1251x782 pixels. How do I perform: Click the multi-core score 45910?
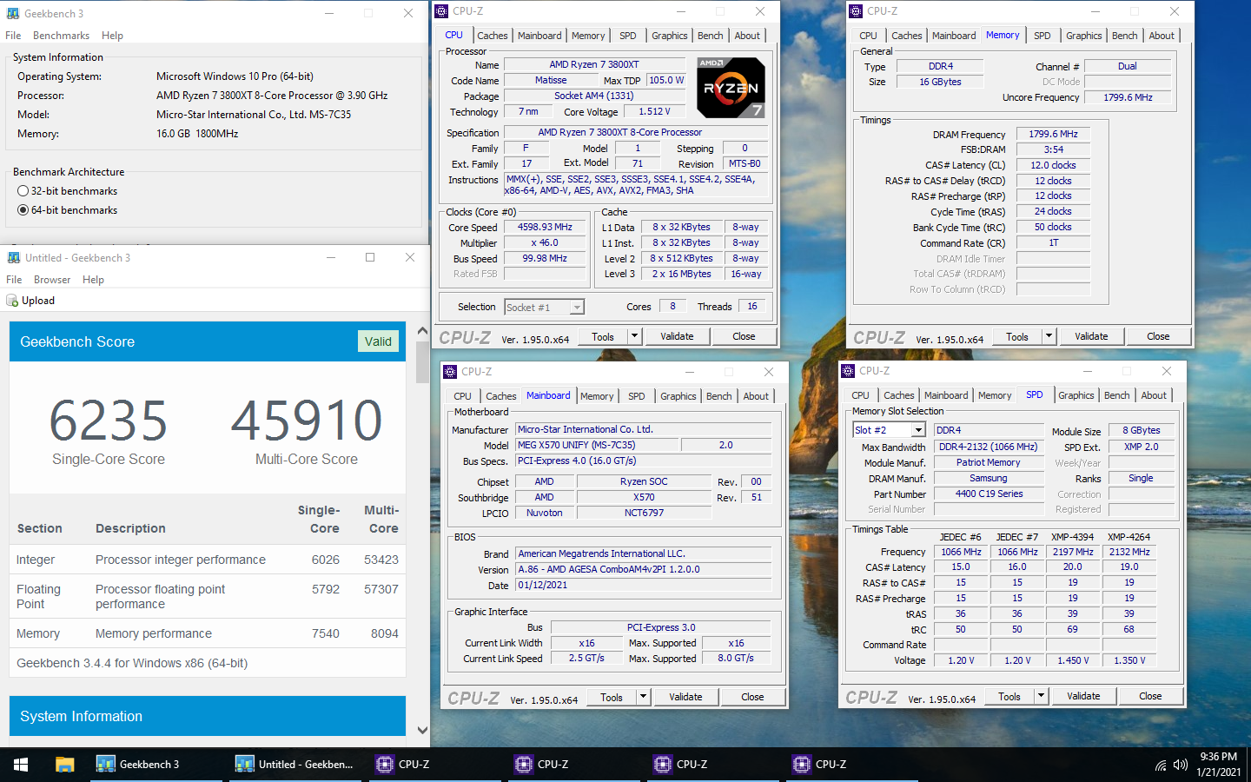point(306,421)
